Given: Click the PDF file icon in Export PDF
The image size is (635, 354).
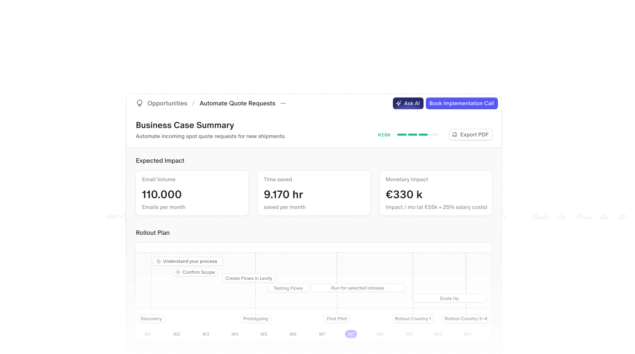Looking at the screenshot, I should (455, 135).
